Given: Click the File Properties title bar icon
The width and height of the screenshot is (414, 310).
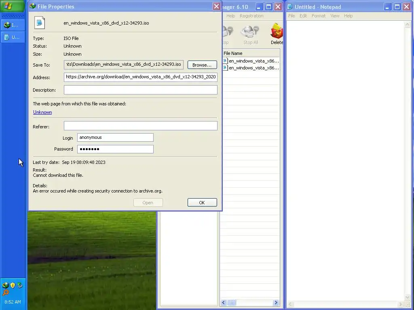Looking at the screenshot, I should (x=33, y=6).
